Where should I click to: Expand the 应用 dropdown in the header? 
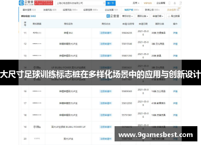[136, 3]
